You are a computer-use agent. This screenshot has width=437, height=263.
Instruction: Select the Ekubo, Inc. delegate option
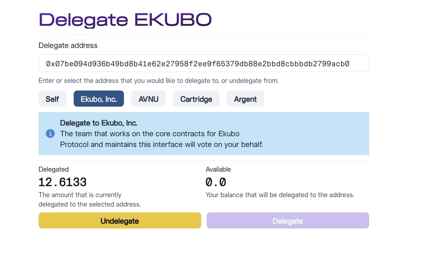pyautogui.click(x=99, y=99)
